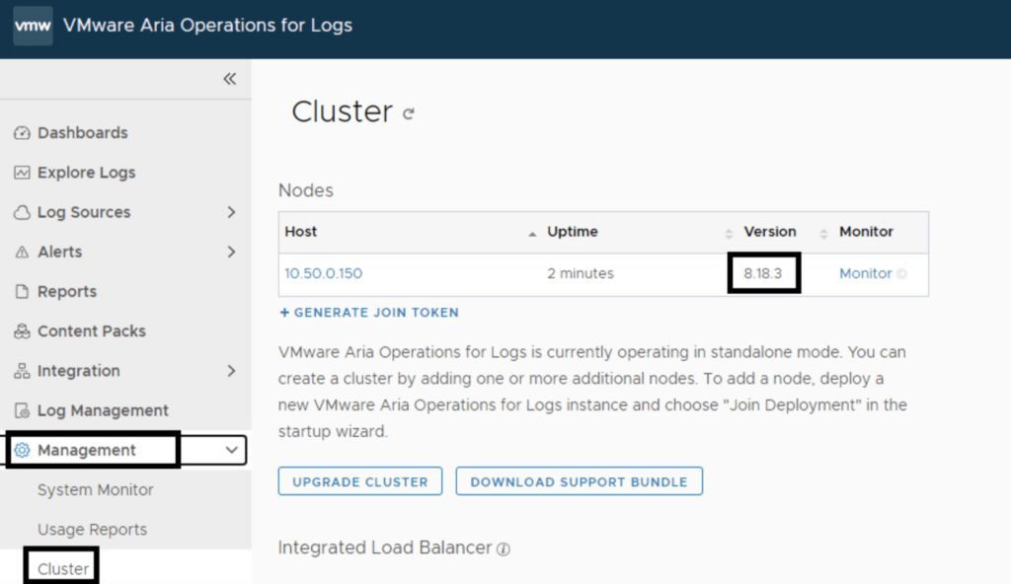The height and width of the screenshot is (584, 1011).
Task: Click Download Support Bundle button
Action: click(579, 481)
